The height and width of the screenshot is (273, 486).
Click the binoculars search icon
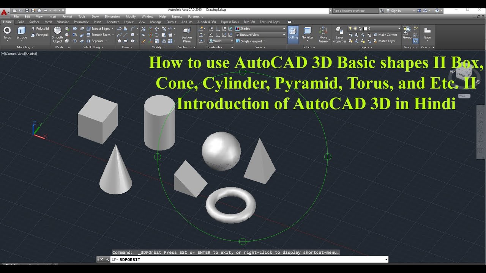[x=382, y=11]
